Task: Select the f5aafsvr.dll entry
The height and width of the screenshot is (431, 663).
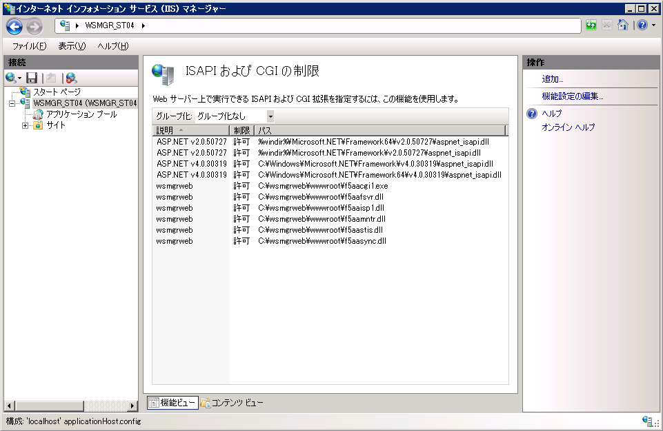Action: tap(330, 197)
